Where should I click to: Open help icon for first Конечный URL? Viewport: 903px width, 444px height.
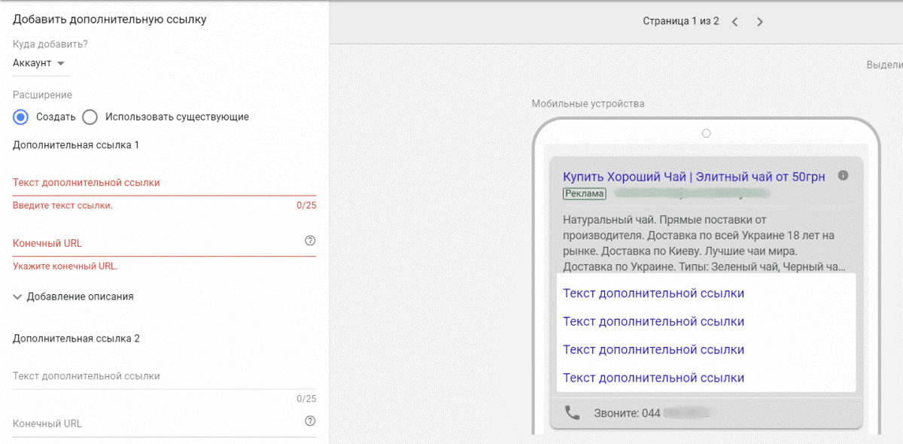[309, 241]
